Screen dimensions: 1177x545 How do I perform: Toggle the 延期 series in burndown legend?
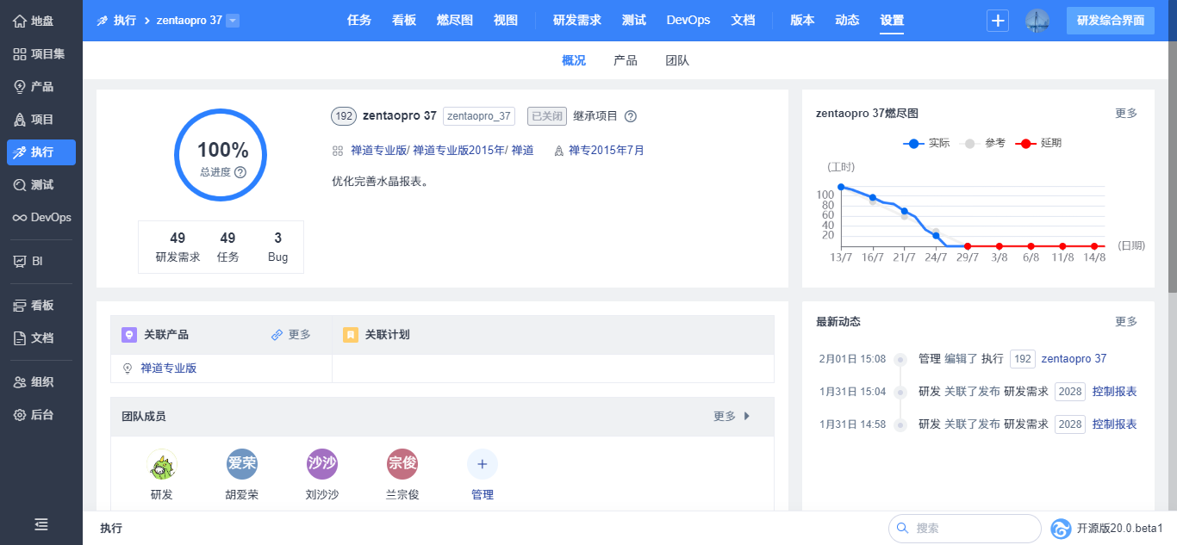click(1038, 143)
